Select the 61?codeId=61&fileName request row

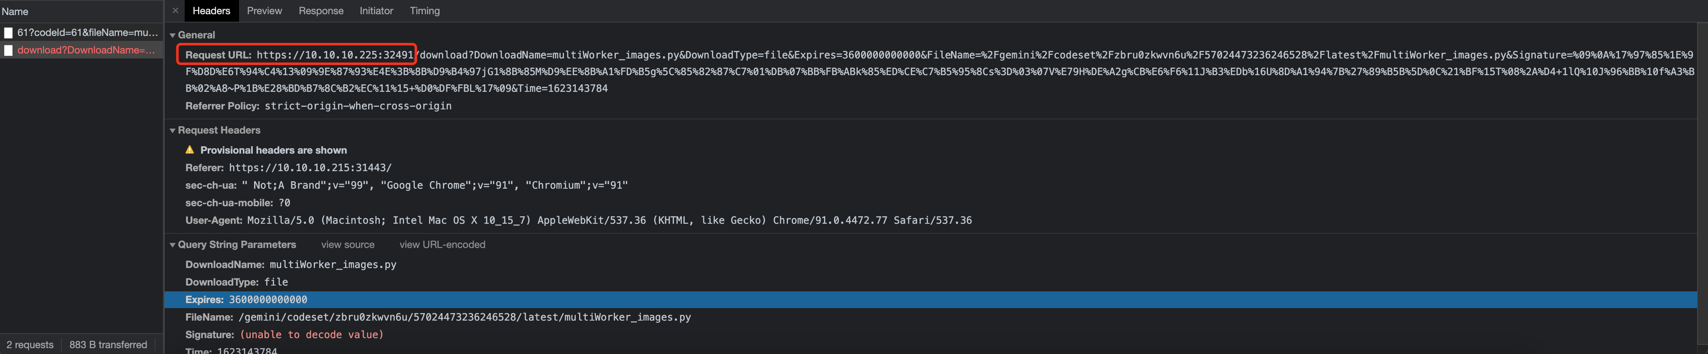81,33
